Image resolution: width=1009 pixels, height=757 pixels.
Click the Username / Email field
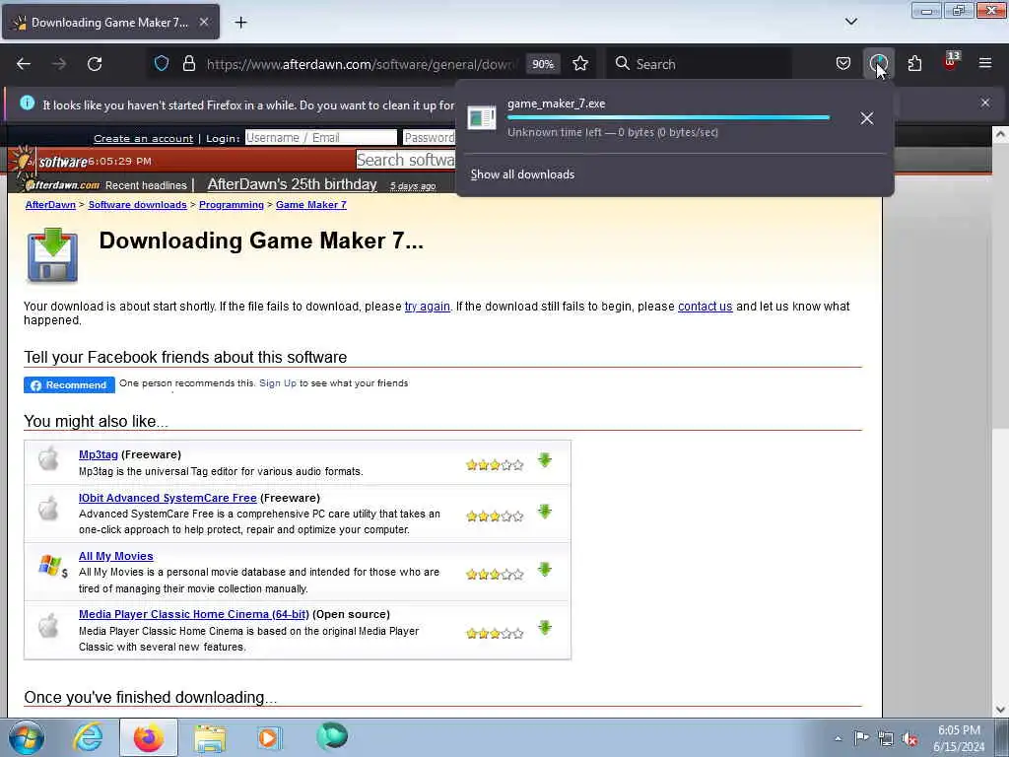[x=321, y=138]
